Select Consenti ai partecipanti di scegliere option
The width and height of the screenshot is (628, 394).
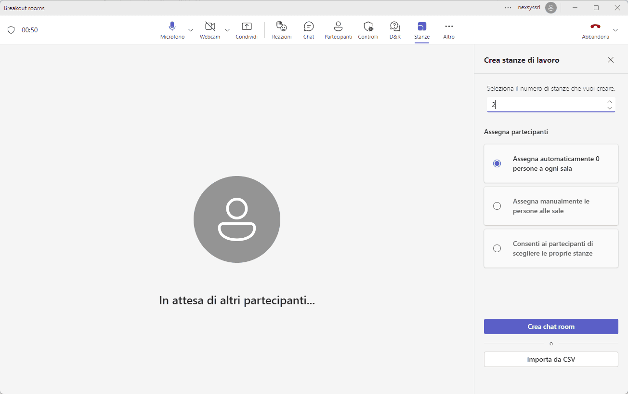click(551, 248)
